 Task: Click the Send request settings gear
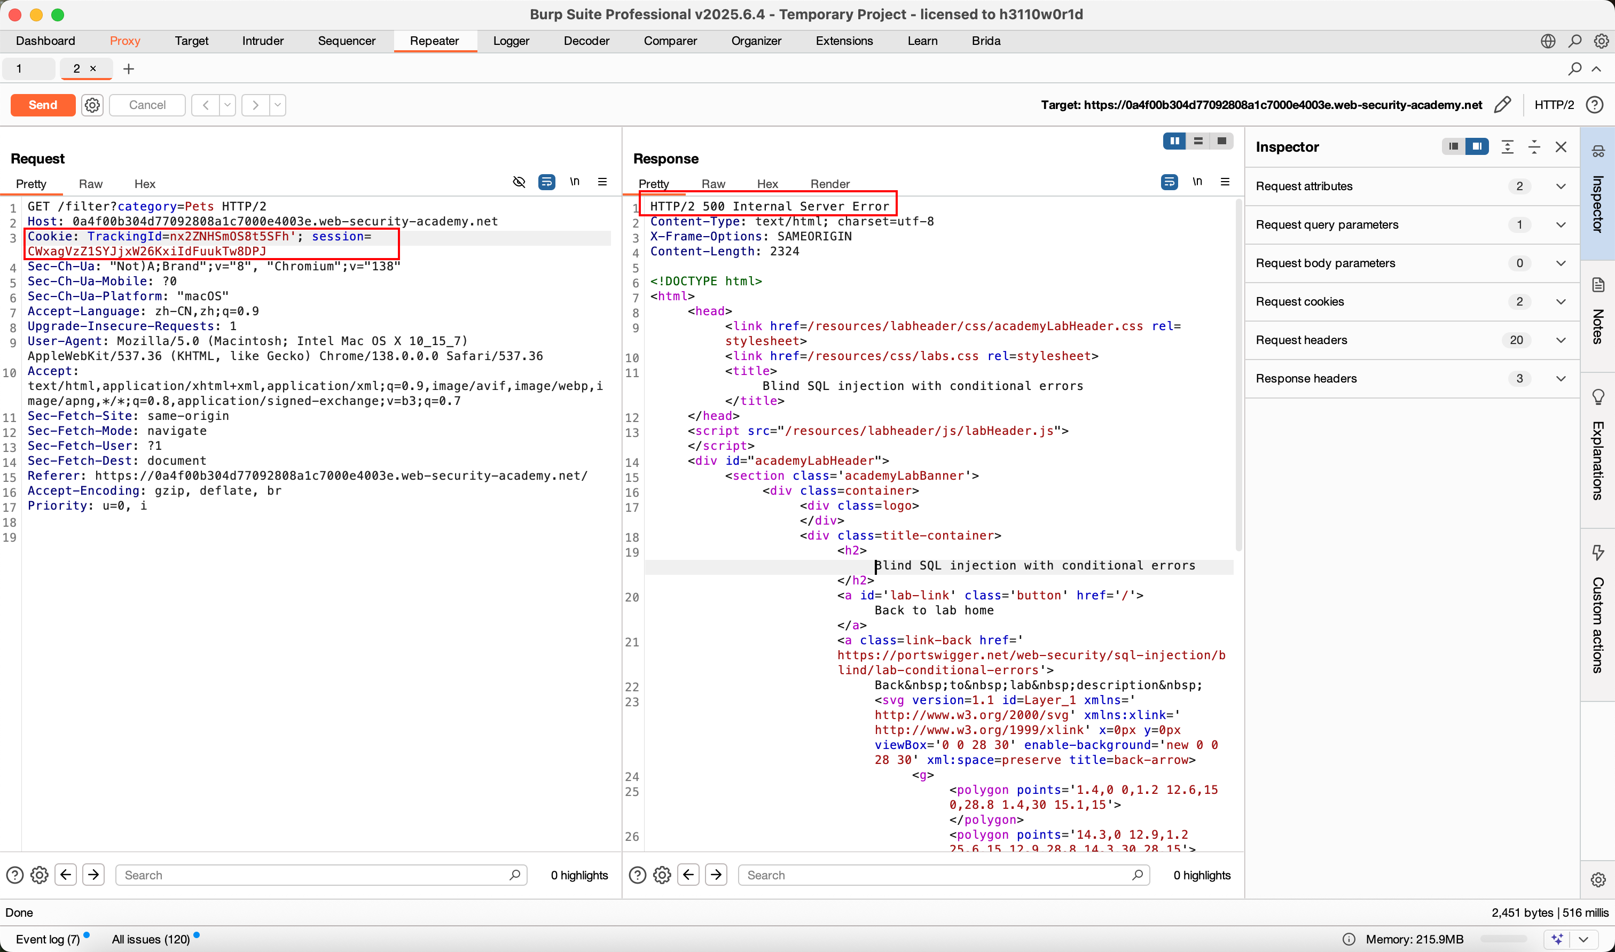point(92,105)
